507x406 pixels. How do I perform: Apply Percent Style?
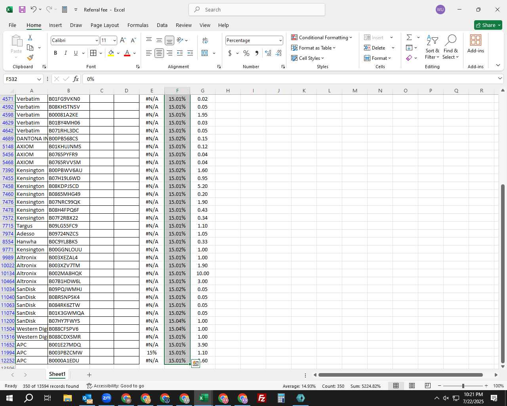pyautogui.click(x=246, y=53)
